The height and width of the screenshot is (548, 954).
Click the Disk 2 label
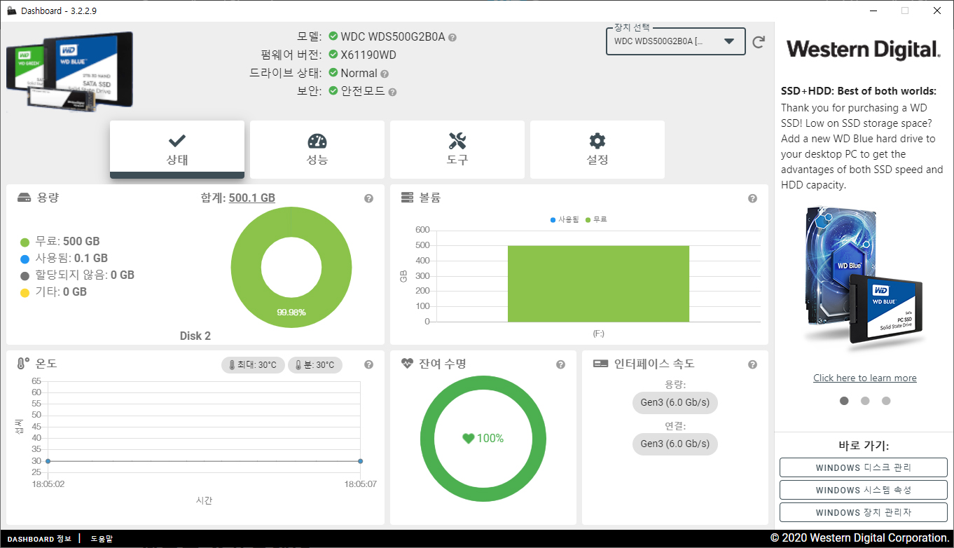[x=195, y=336]
